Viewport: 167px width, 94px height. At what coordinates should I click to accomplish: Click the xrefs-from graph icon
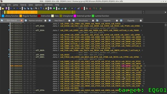tap(97, 8)
